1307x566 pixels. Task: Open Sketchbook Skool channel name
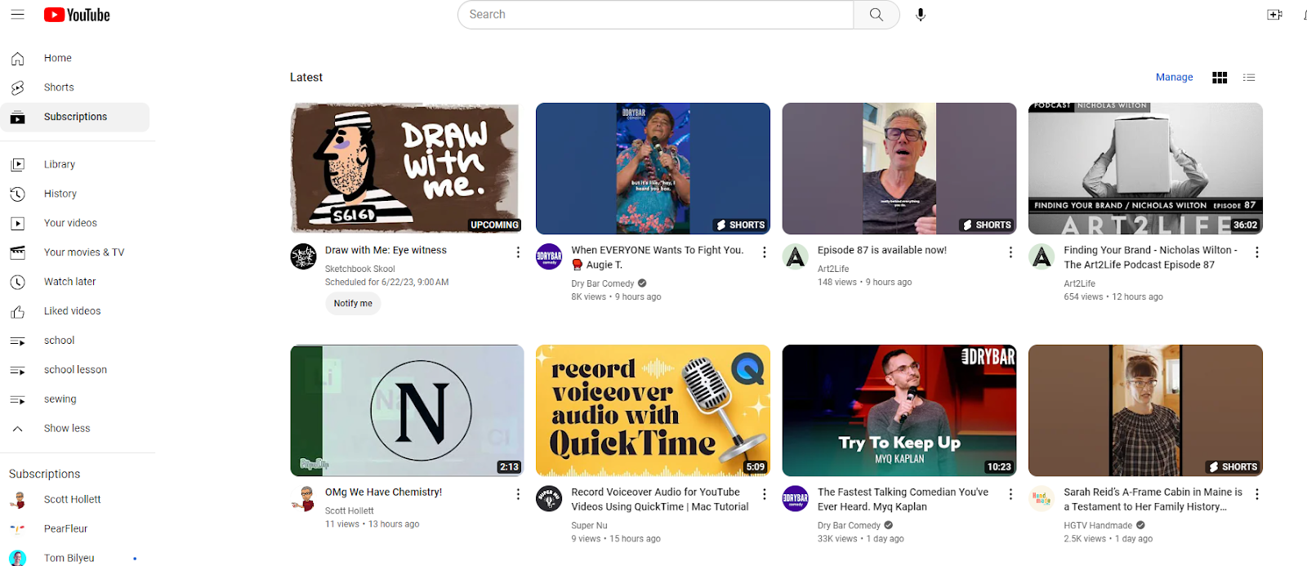pyautogui.click(x=359, y=269)
